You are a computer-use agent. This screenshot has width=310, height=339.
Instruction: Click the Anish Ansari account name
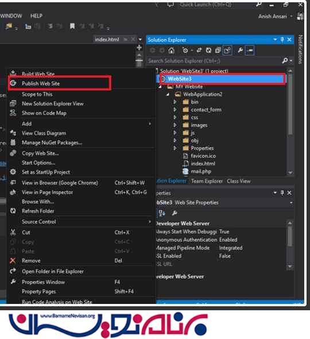point(273,17)
